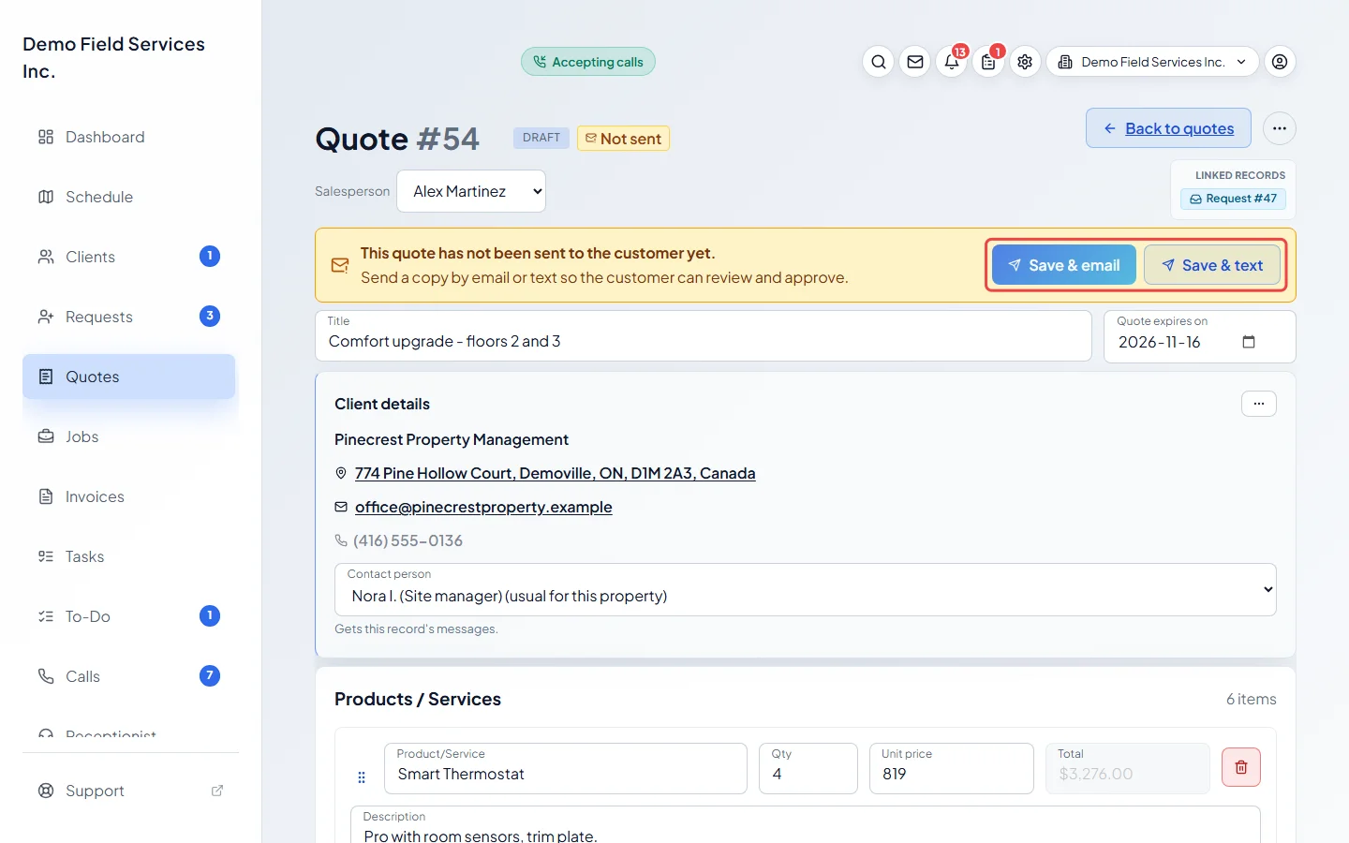Open the calendar picker for quote expiry
This screenshot has height=843, width=1349.
pyautogui.click(x=1249, y=342)
